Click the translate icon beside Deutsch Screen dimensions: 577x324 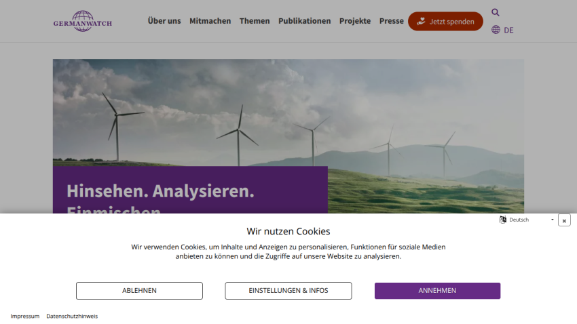point(502,220)
